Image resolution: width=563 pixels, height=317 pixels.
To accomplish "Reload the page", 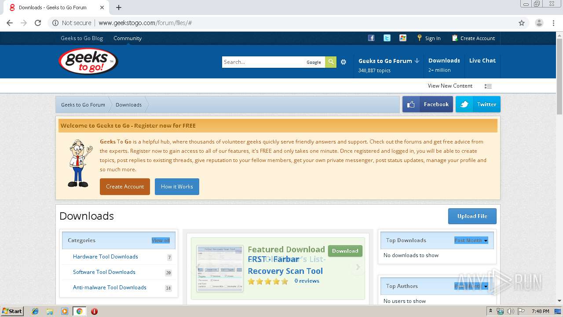I will (38, 23).
